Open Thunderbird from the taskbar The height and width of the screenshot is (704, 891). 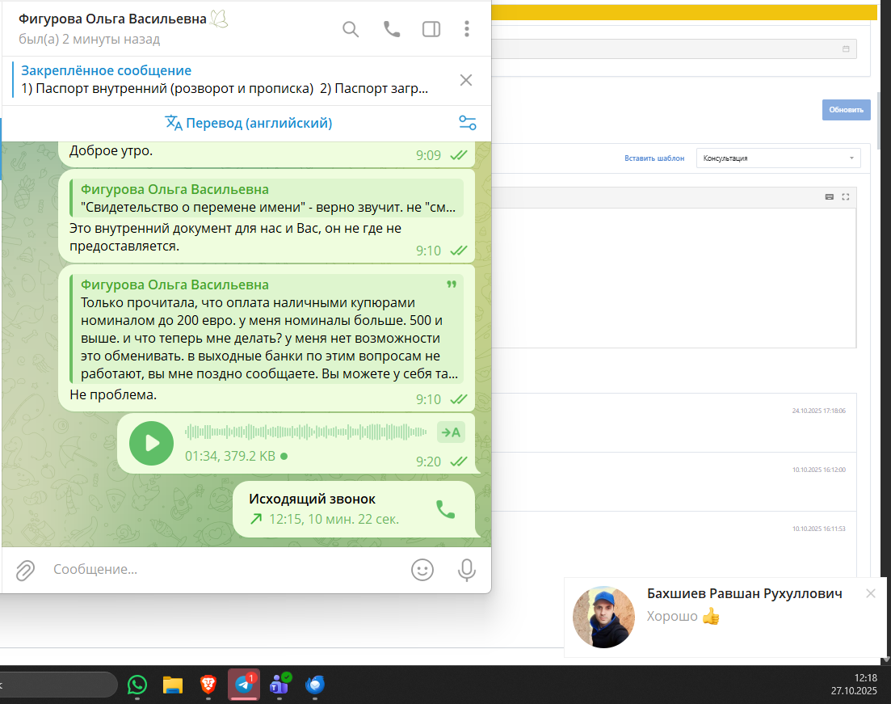pyautogui.click(x=315, y=685)
